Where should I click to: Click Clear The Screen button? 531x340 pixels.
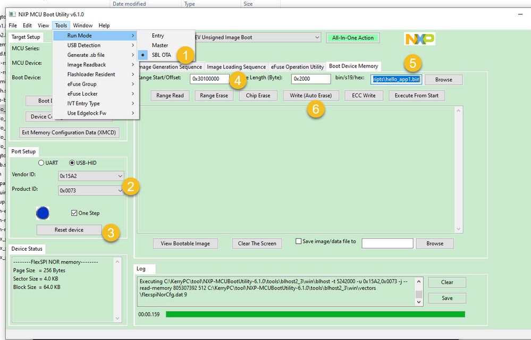tap(257, 244)
